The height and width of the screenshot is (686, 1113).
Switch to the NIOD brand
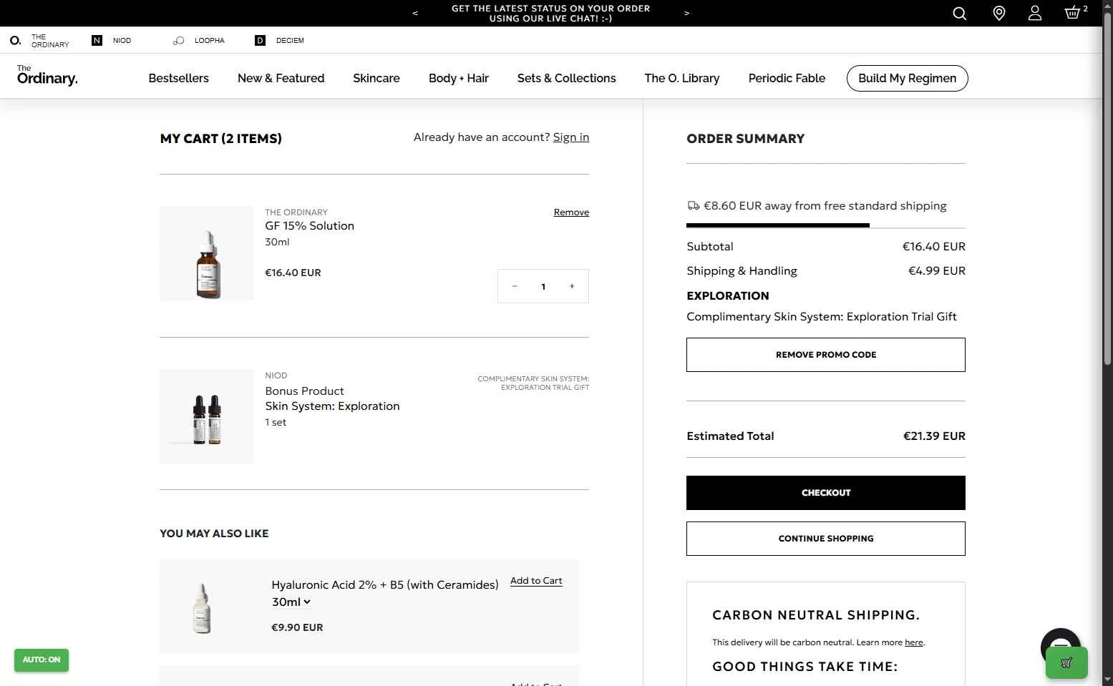[112, 41]
